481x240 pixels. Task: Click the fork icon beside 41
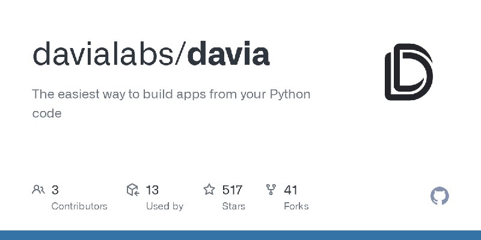tap(271, 190)
